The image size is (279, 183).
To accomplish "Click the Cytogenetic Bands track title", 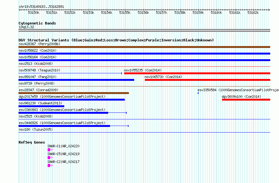I will pos(37,23).
